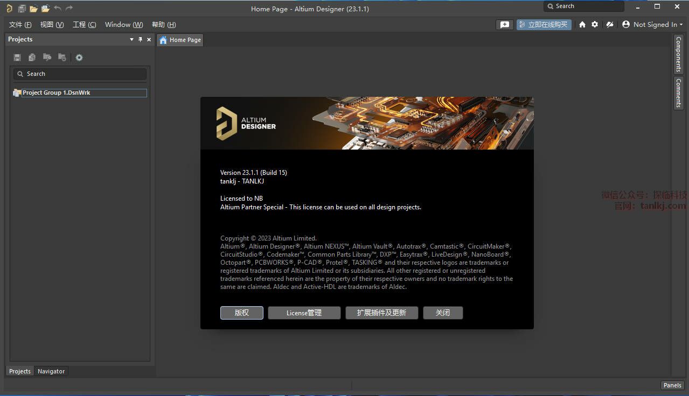
Task: Click 关闭 to close About dialog
Action: tap(443, 313)
